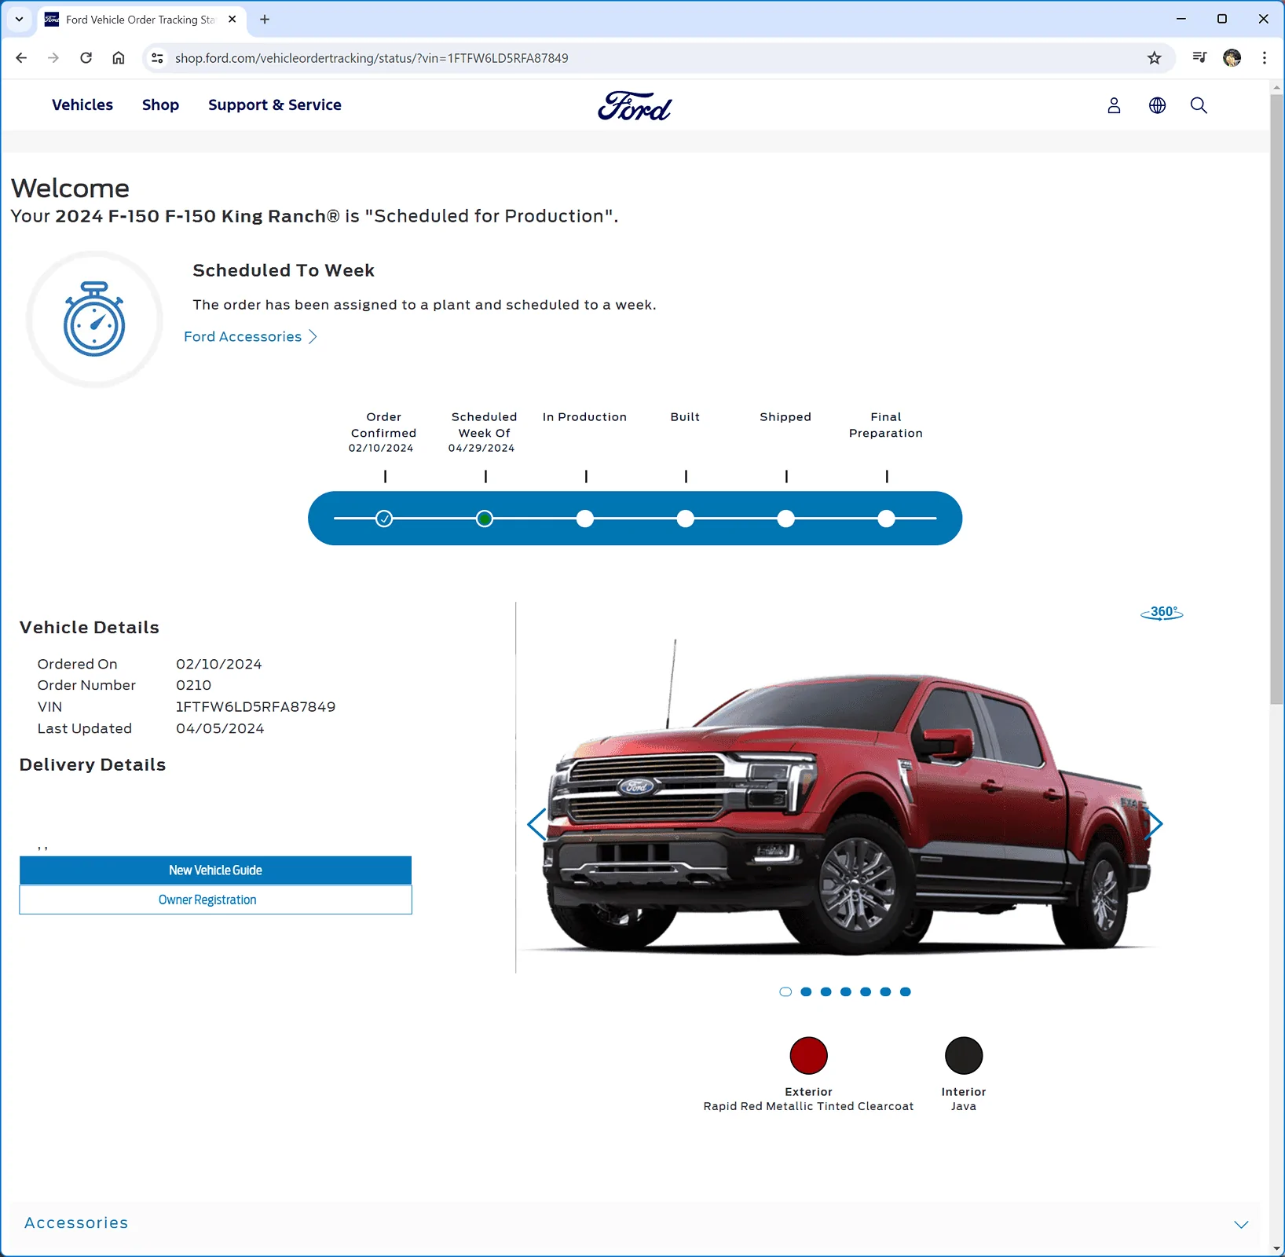Image resolution: width=1285 pixels, height=1257 pixels.
Task: Select the Ford Vehicle Order Tracking tab
Action: [x=141, y=20]
